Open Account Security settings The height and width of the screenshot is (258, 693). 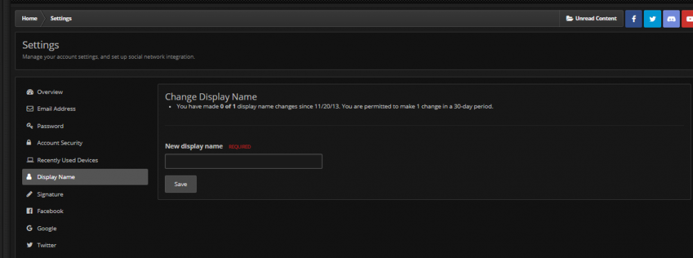tap(85, 143)
